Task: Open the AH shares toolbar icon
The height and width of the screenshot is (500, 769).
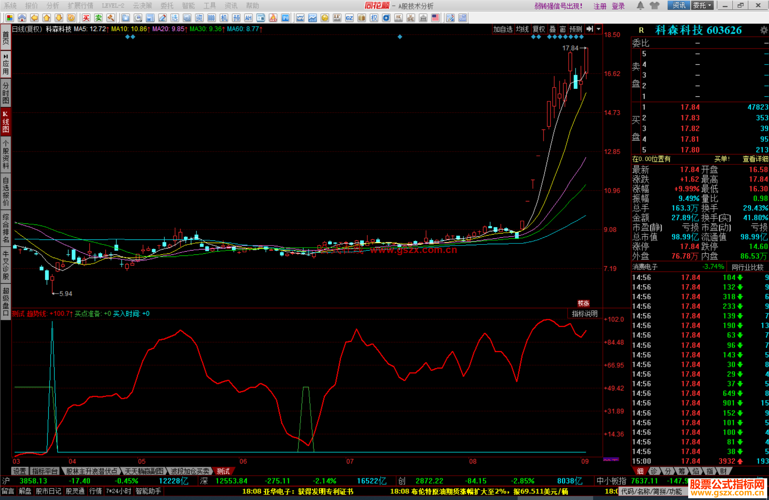Action: (248, 18)
